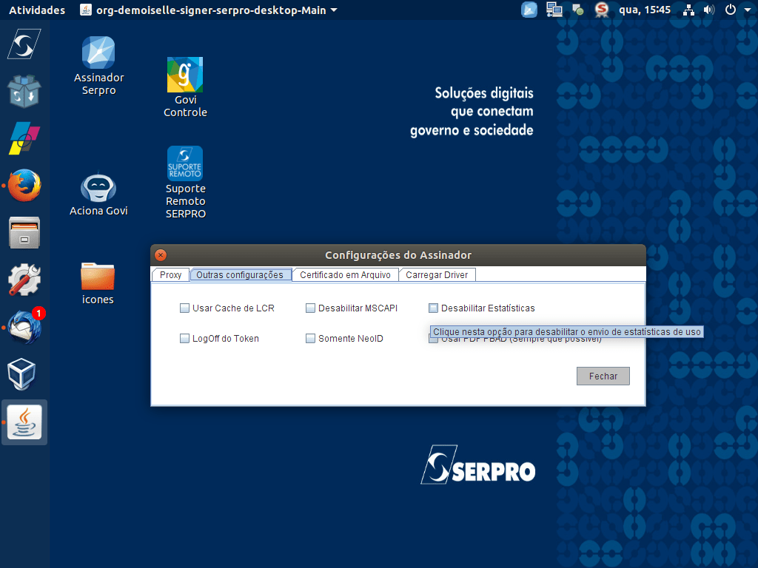This screenshot has height=568, width=758.
Task: Enable Usar Cache de LCR checkbox
Action: (184, 308)
